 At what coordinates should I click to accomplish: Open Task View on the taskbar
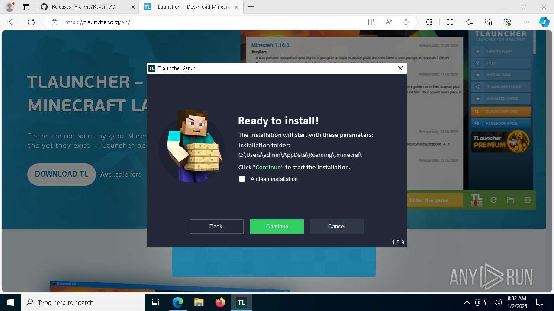[x=156, y=302]
